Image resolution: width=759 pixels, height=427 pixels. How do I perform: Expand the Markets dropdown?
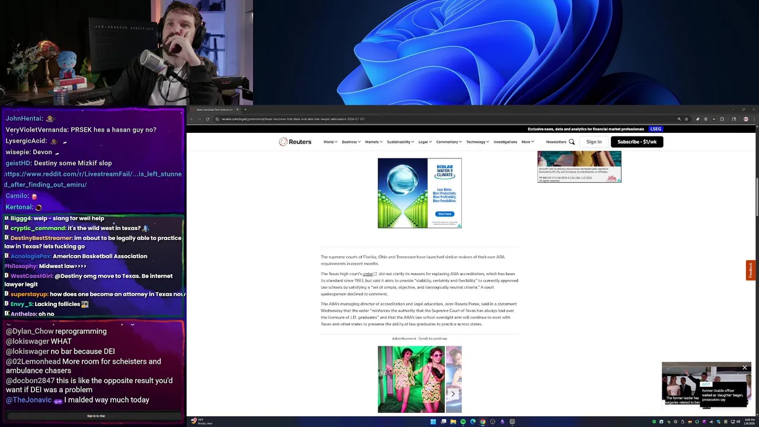click(374, 142)
